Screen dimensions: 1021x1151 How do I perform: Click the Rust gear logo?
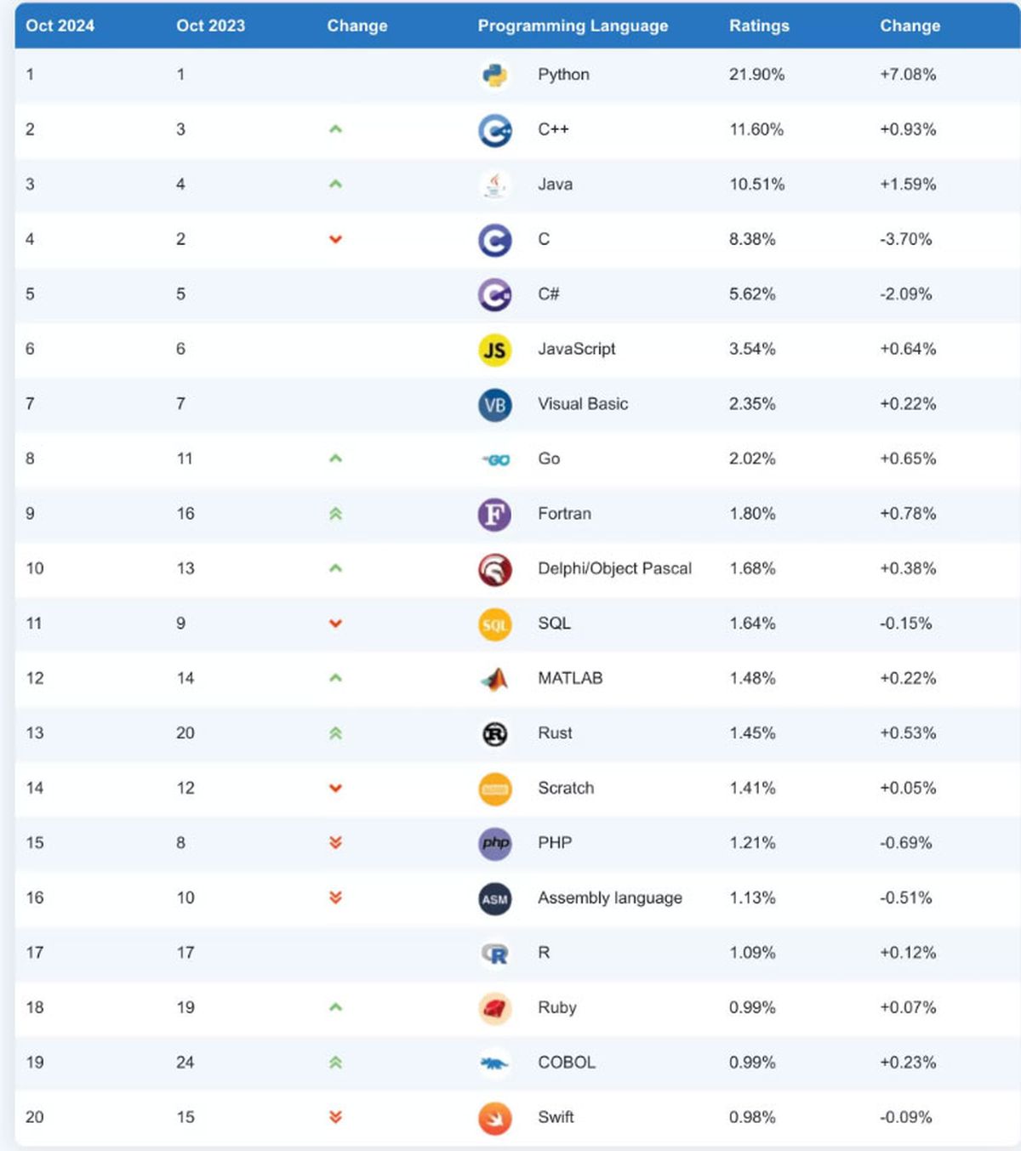tap(494, 733)
